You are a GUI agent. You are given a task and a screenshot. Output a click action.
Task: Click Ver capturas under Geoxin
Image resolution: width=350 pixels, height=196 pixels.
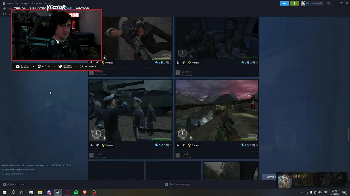186,75
